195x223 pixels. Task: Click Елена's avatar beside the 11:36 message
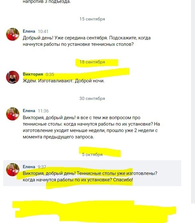(x=12, y=114)
